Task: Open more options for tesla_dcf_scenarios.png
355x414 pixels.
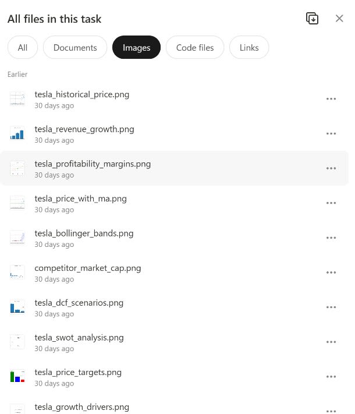Action: pos(331,307)
